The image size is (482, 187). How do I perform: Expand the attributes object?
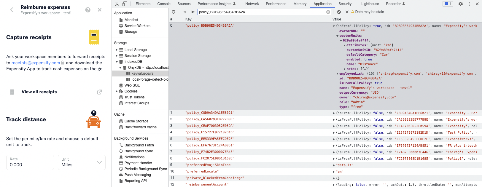pyautogui.click(x=344, y=45)
